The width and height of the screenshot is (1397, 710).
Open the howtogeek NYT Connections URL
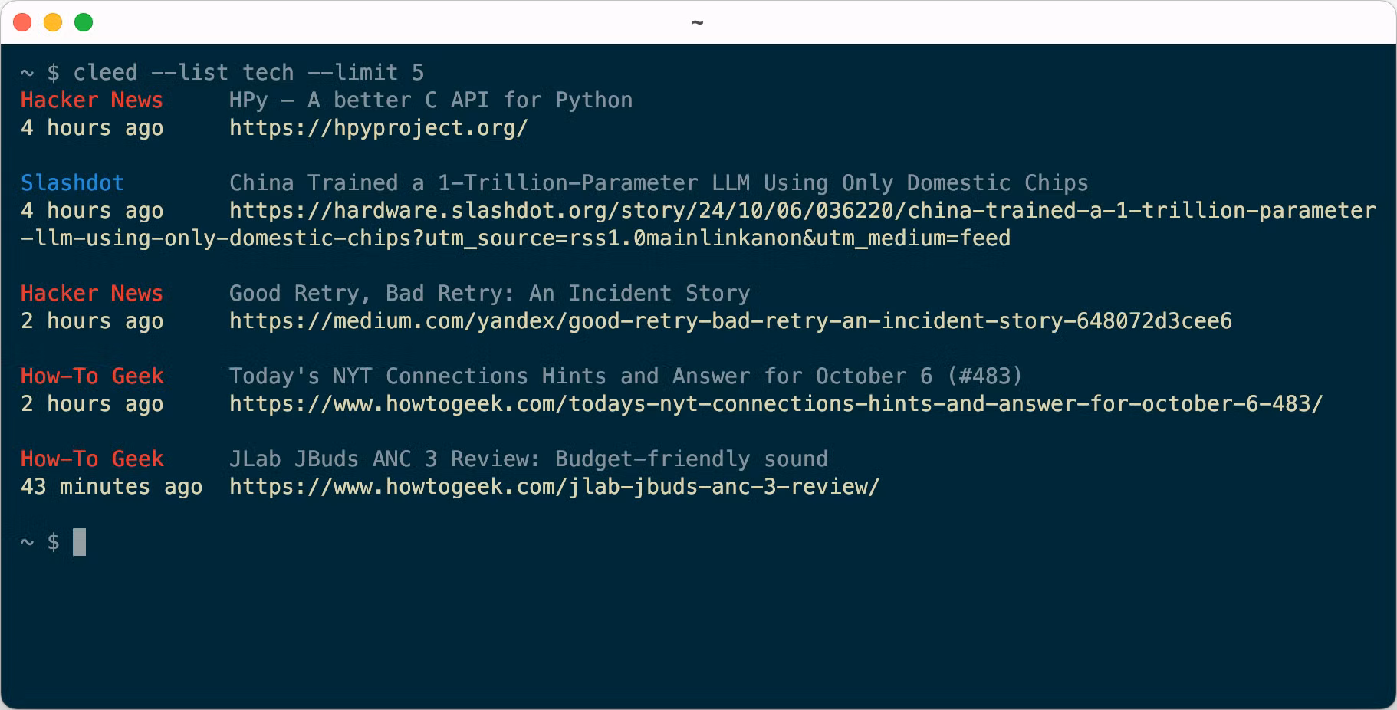[x=775, y=404]
